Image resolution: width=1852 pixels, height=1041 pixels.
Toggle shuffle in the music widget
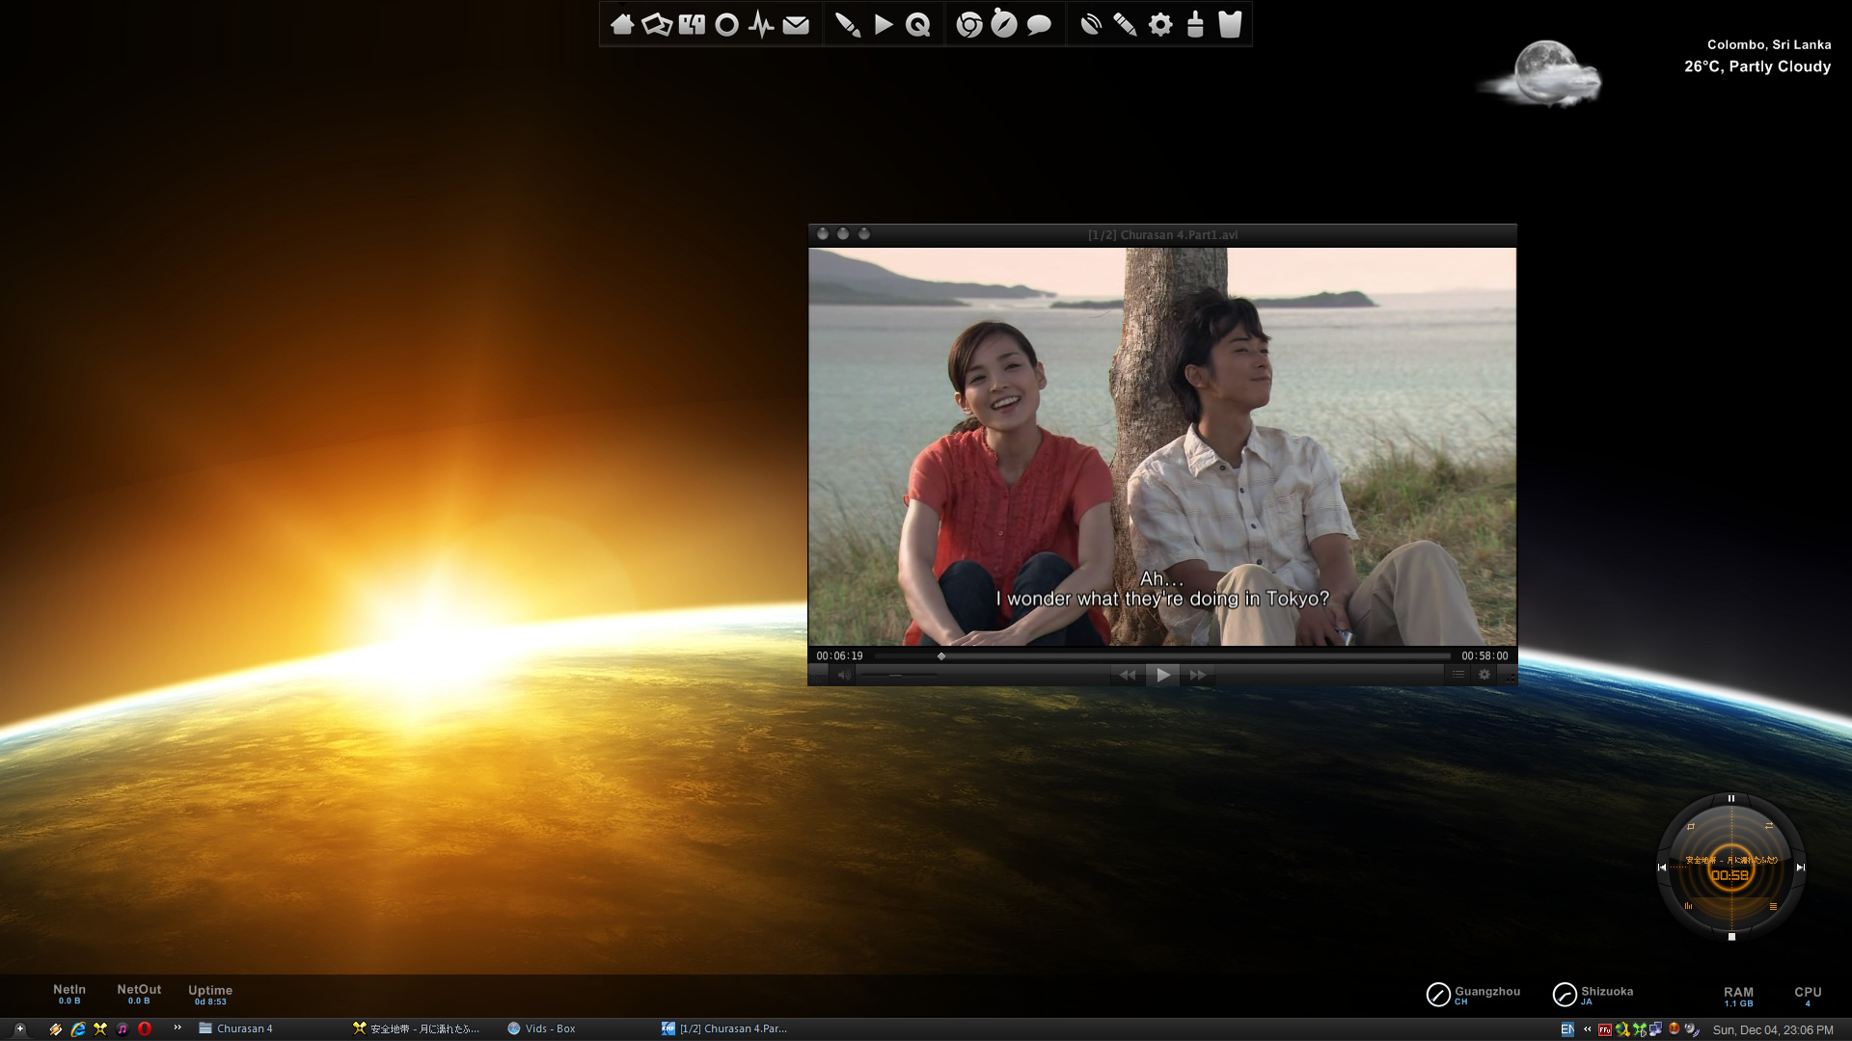point(1769,825)
